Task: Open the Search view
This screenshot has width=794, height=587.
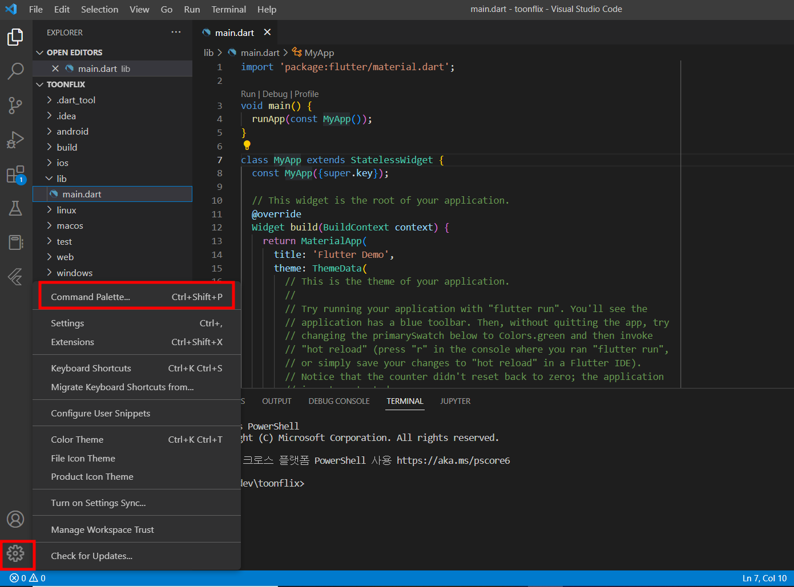Action: click(15, 71)
